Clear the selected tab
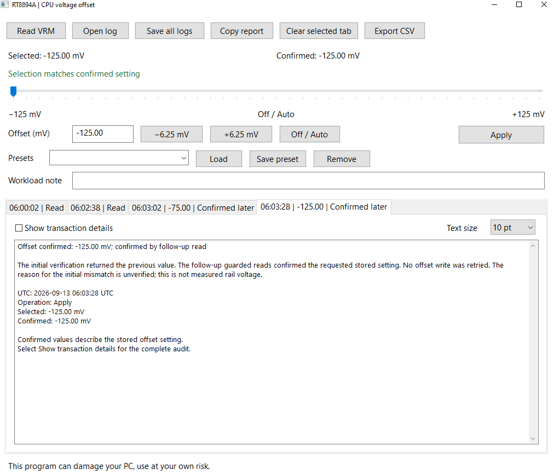 pos(319,31)
